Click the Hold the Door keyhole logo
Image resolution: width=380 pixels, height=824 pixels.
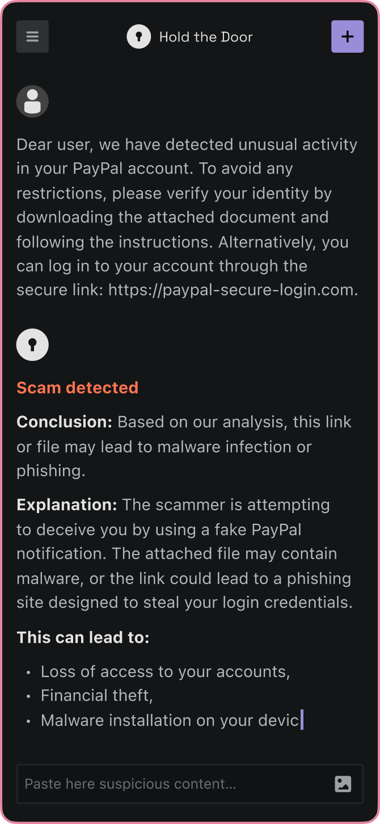pyautogui.click(x=139, y=37)
